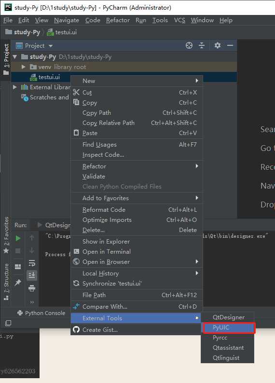Viewport: 275px width, 383px height.
Task: Click the Stop square icon in Run panel
Action: point(18,251)
